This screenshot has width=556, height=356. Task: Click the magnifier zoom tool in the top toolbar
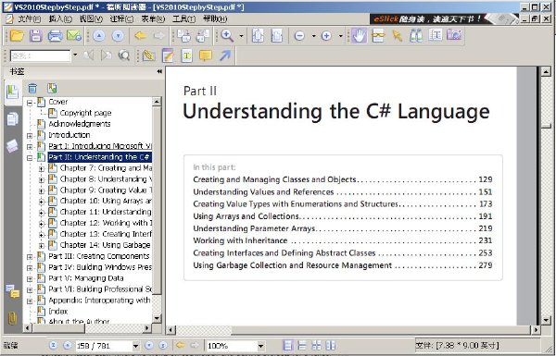(227, 36)
